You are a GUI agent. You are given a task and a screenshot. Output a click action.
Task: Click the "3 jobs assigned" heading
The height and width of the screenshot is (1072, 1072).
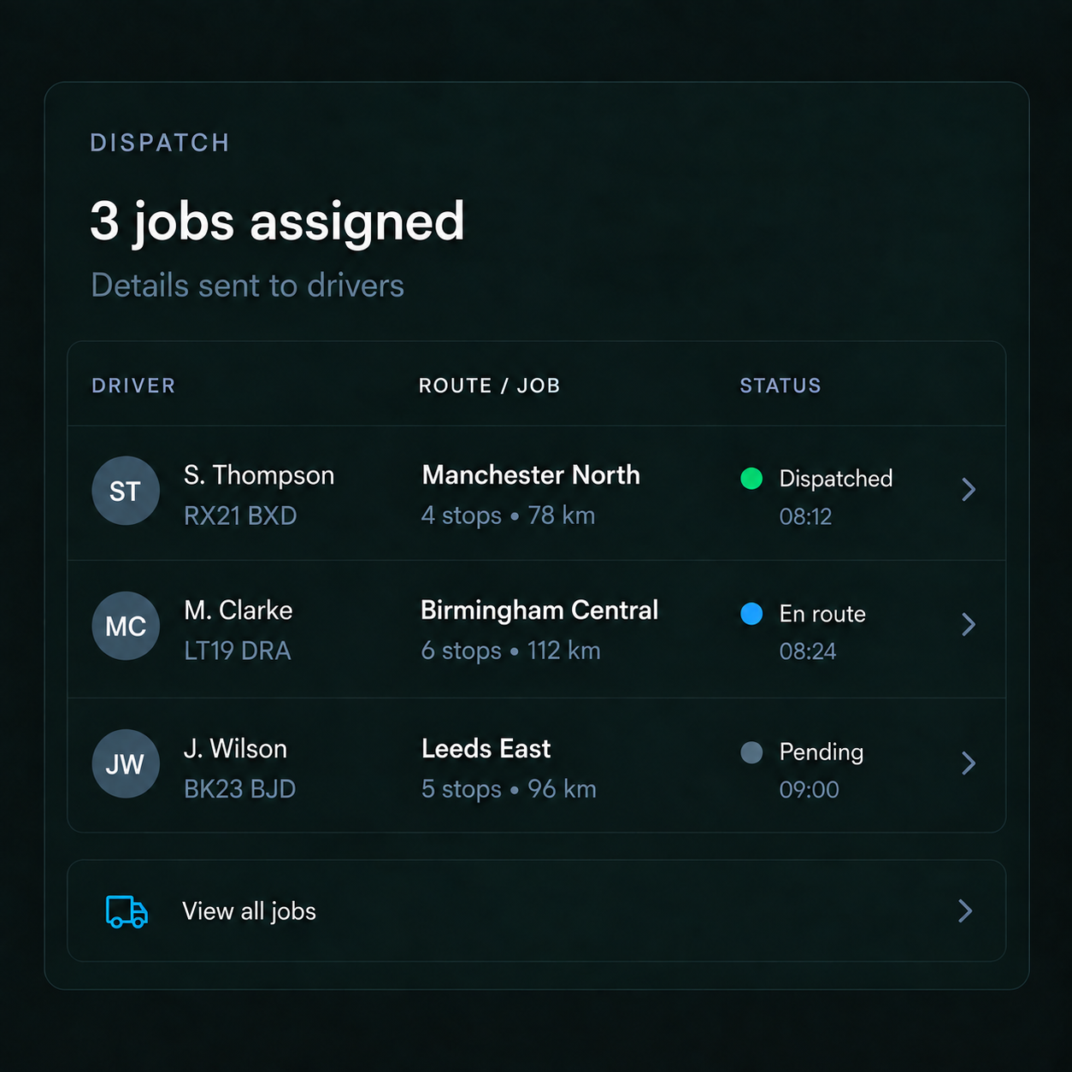(x=277, y=222)
